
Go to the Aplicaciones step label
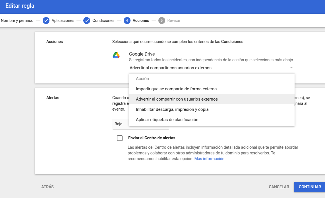(x=63, y=21)
